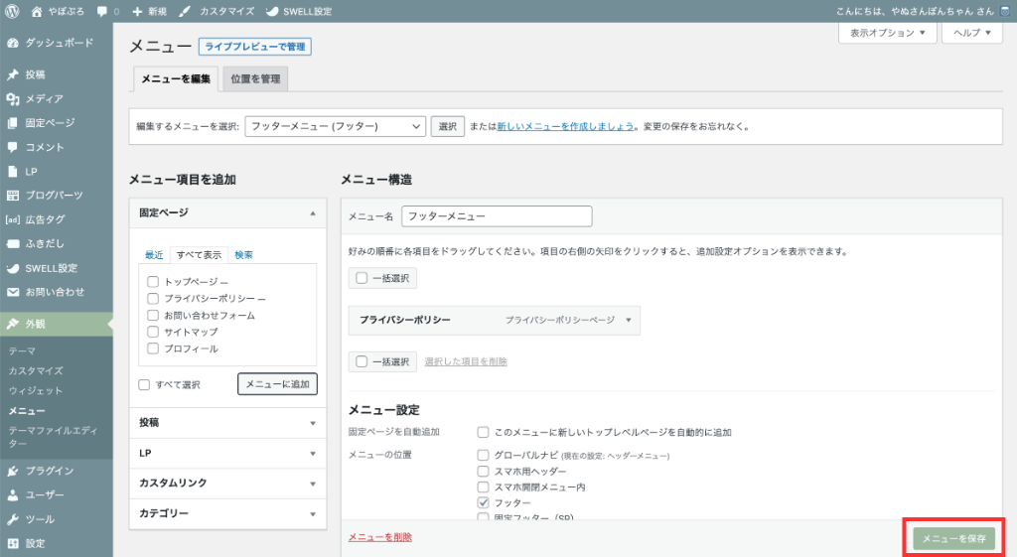Open the comments bubble icon in admin bar

(x=102, y=12)
